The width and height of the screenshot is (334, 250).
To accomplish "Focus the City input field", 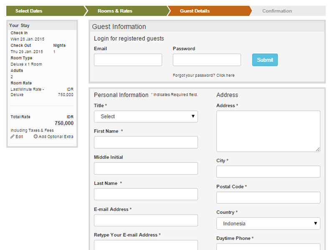I will coord(268,172).
